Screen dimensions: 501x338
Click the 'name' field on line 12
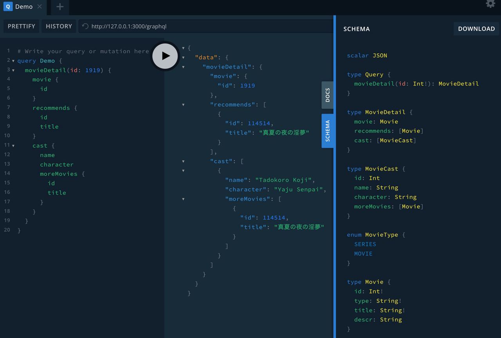[x=47, y=155]
